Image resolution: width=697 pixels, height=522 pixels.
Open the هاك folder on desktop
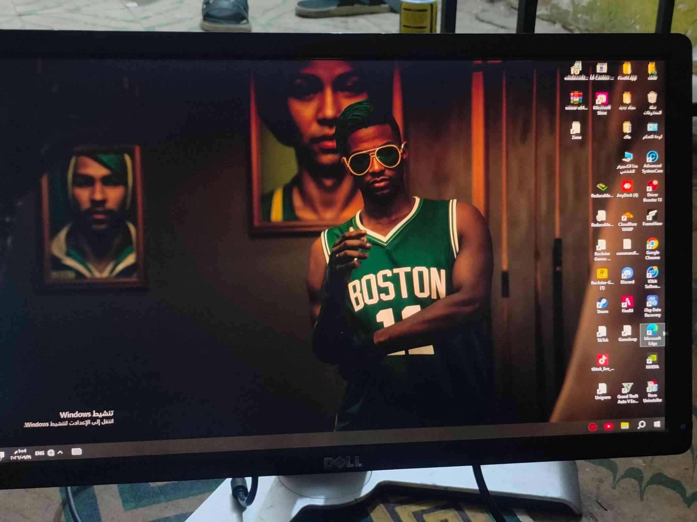point(627,131)
